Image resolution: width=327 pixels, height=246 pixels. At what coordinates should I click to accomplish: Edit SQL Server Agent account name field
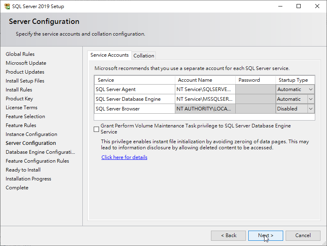coord(205,89)
